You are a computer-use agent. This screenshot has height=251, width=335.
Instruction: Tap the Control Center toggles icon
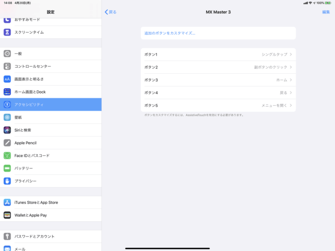coord(7,67)
